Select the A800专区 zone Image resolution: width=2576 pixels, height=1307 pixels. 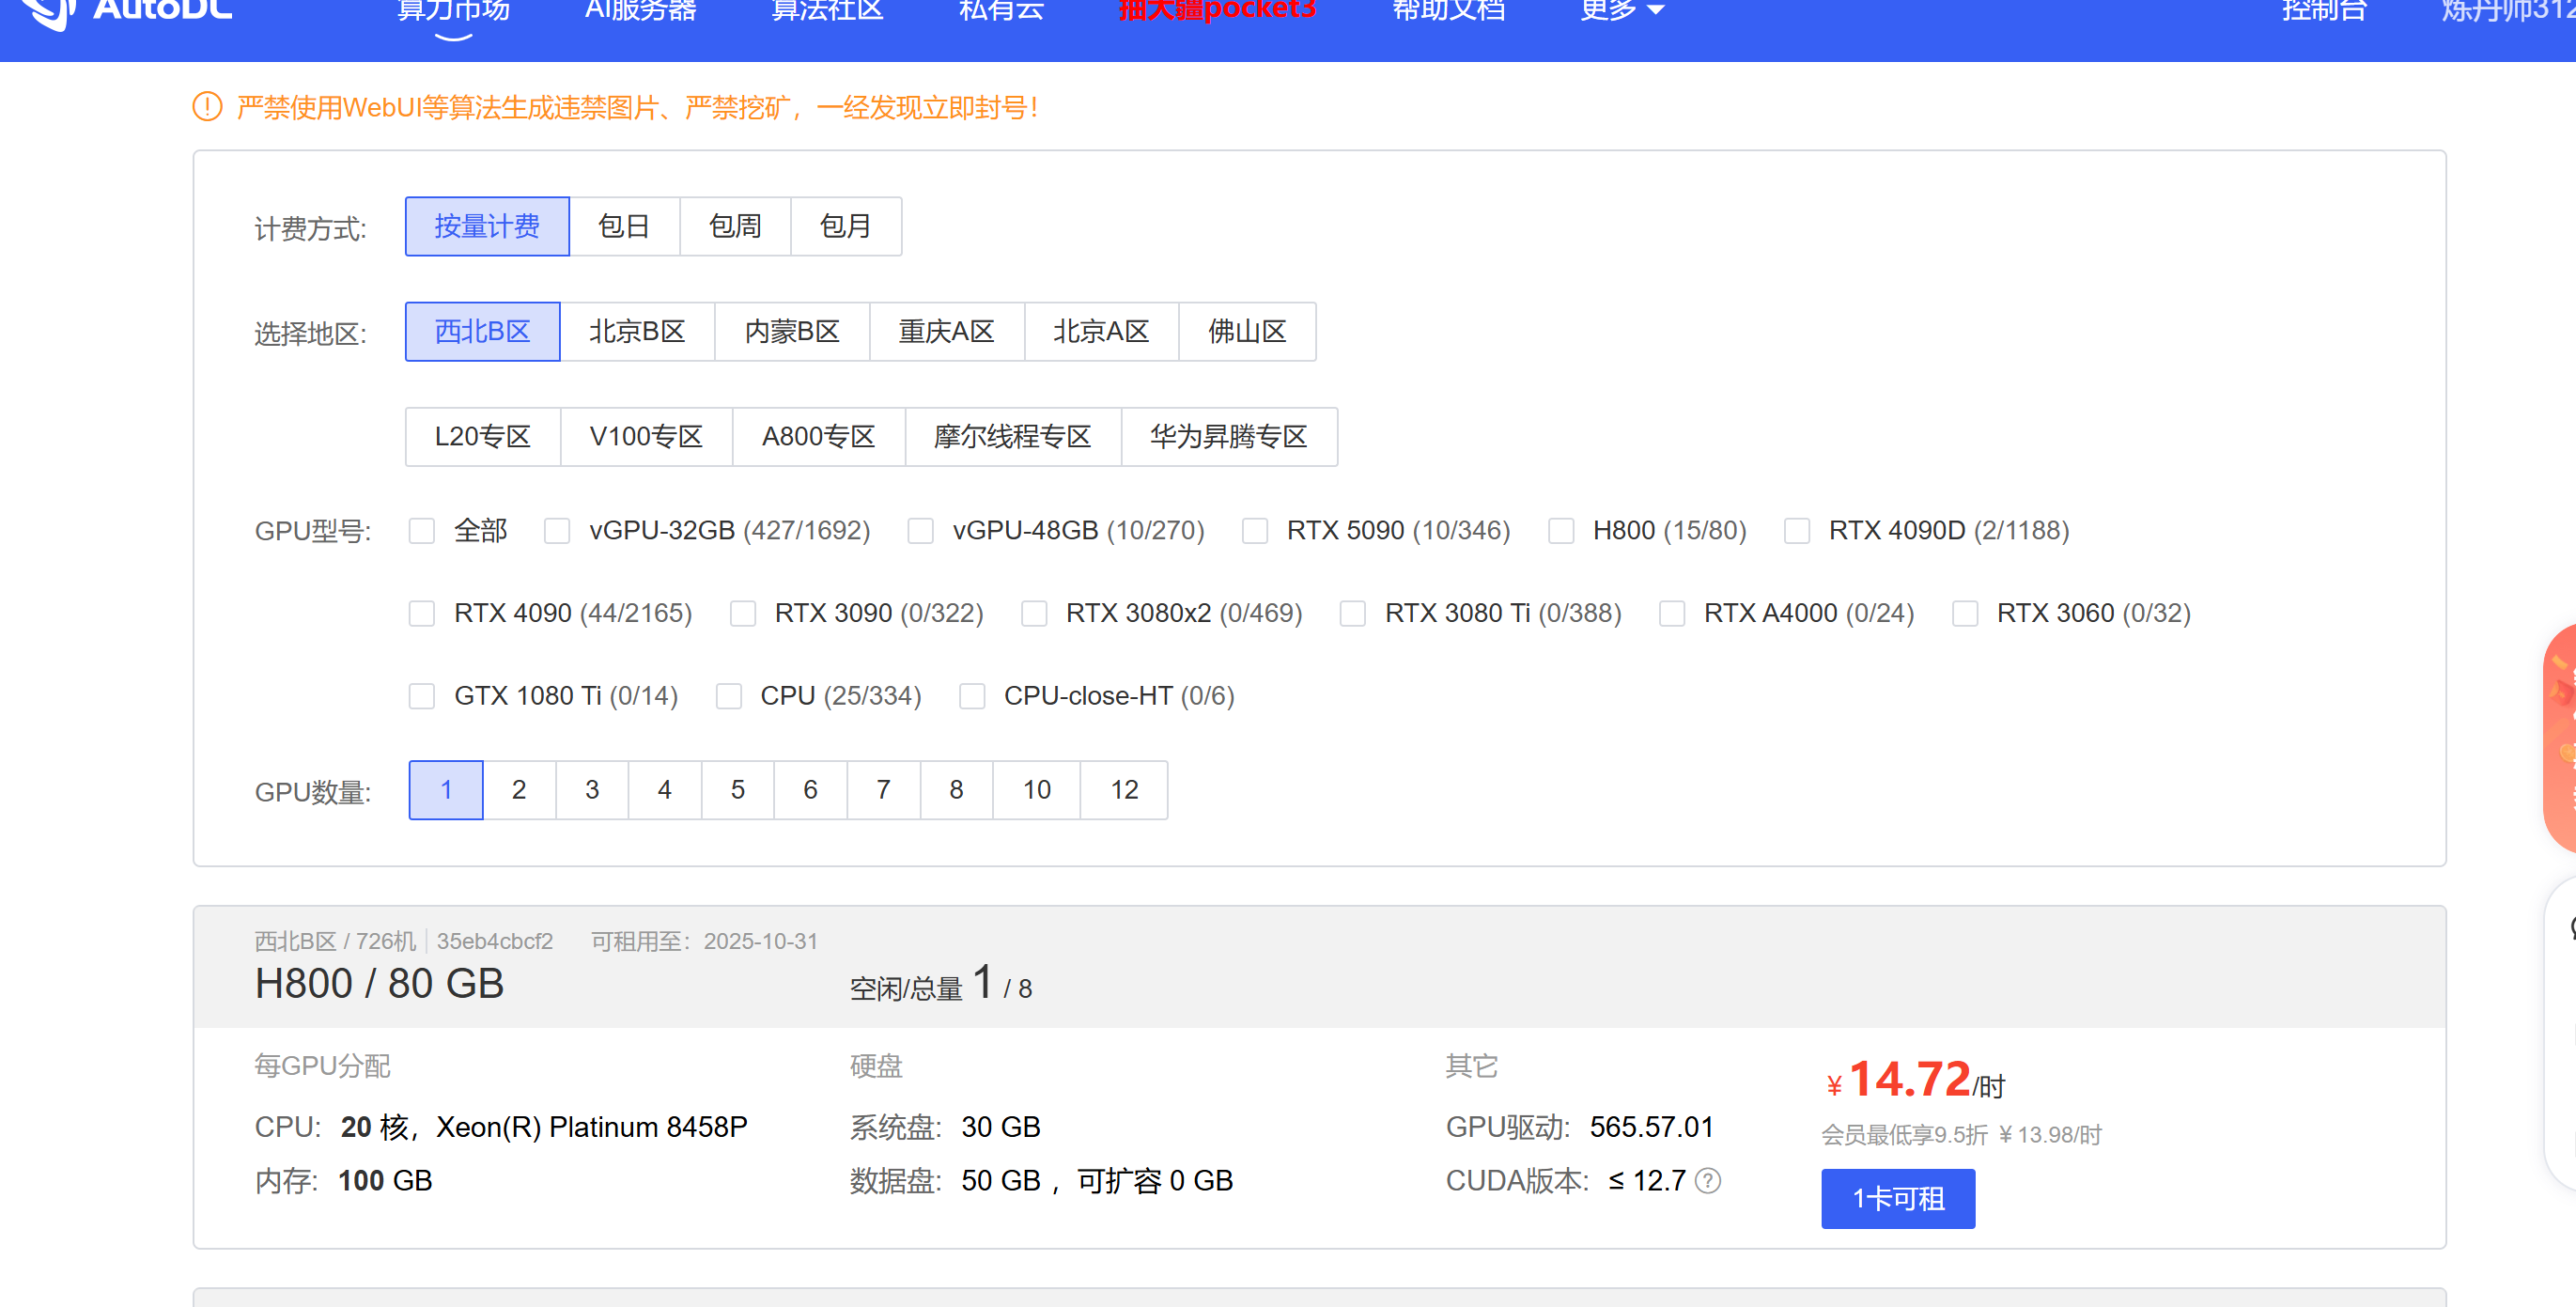819,437
